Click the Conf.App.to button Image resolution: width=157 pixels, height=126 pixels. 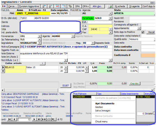(149, 6)
